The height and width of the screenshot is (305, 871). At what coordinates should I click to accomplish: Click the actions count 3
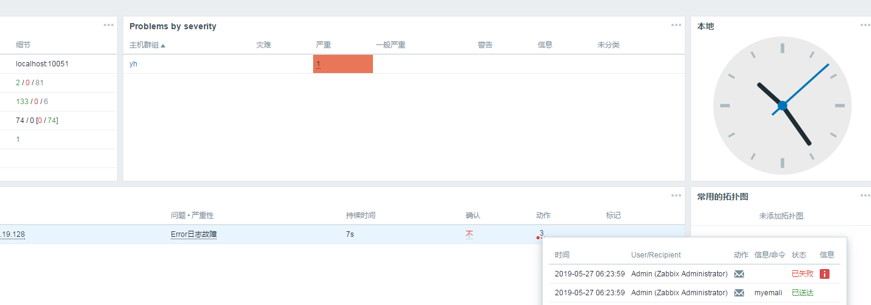541,233
